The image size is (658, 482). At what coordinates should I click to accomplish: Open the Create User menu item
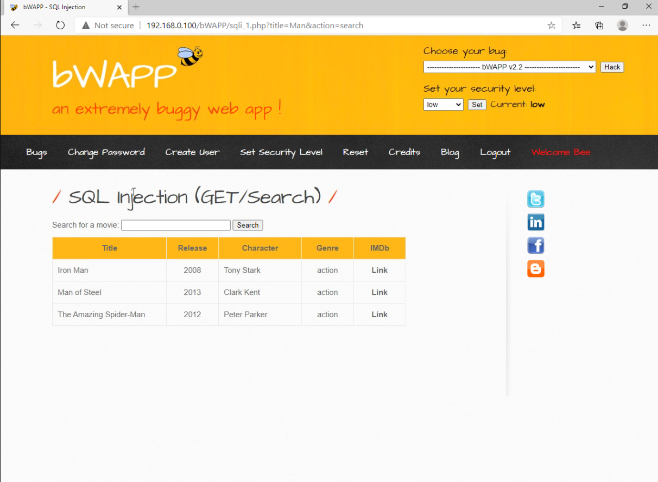click(192, 152)
